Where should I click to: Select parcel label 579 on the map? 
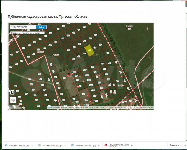coord(45,36)
